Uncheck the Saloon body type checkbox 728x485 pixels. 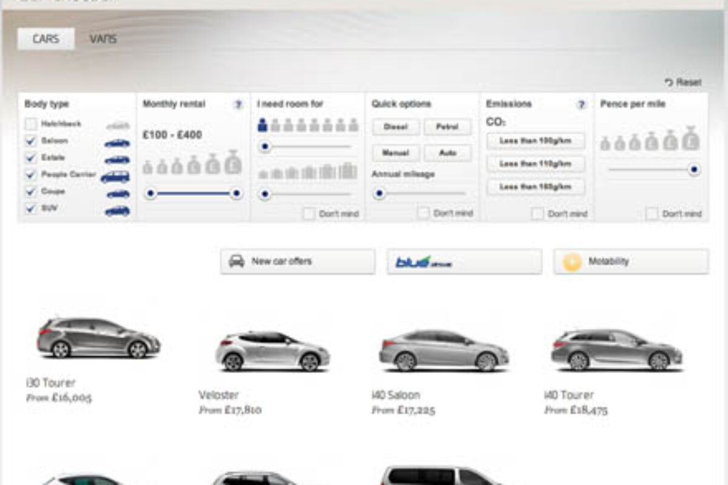[31, 141]
